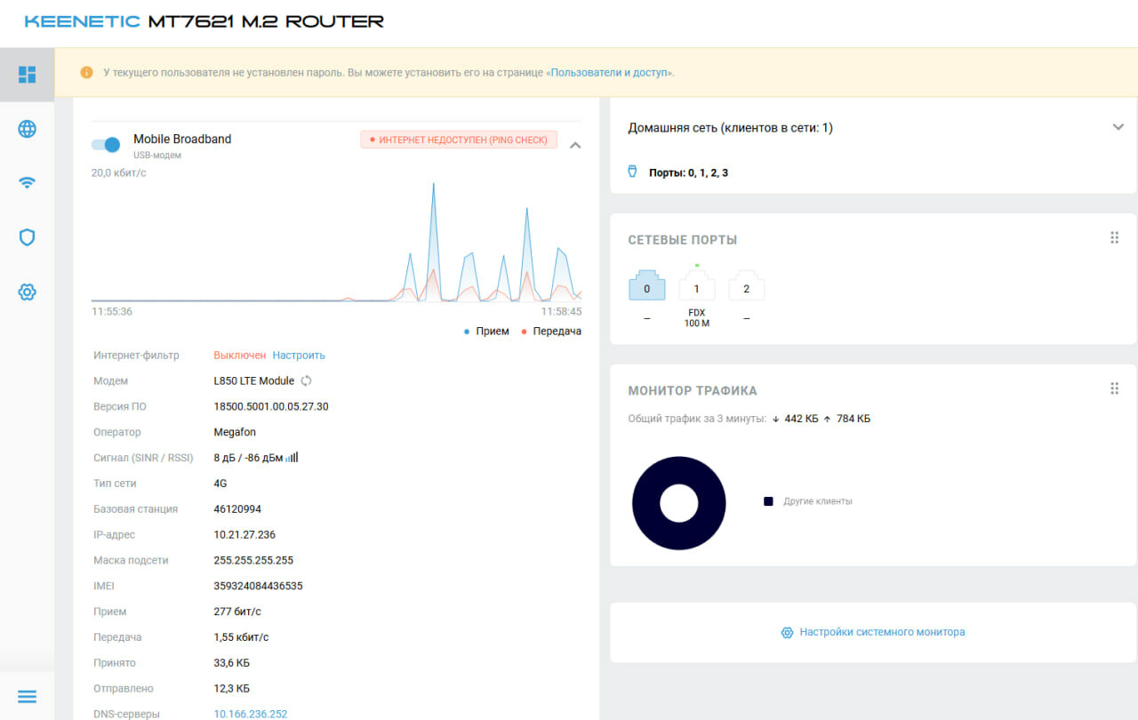Open the gear management sidebar icon
This screenshot has height=720, width=1138.
point(28,292)
